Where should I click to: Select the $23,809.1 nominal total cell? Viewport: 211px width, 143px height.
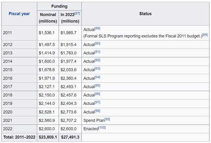pyautogui.click(x=48, y=137)
